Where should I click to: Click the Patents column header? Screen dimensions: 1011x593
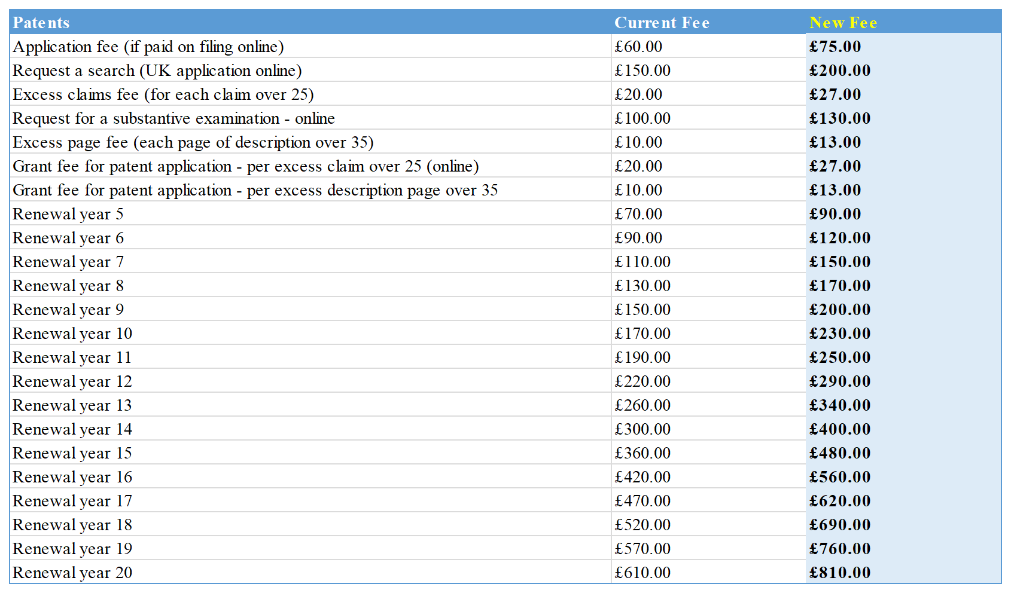[x=41, y=23]
